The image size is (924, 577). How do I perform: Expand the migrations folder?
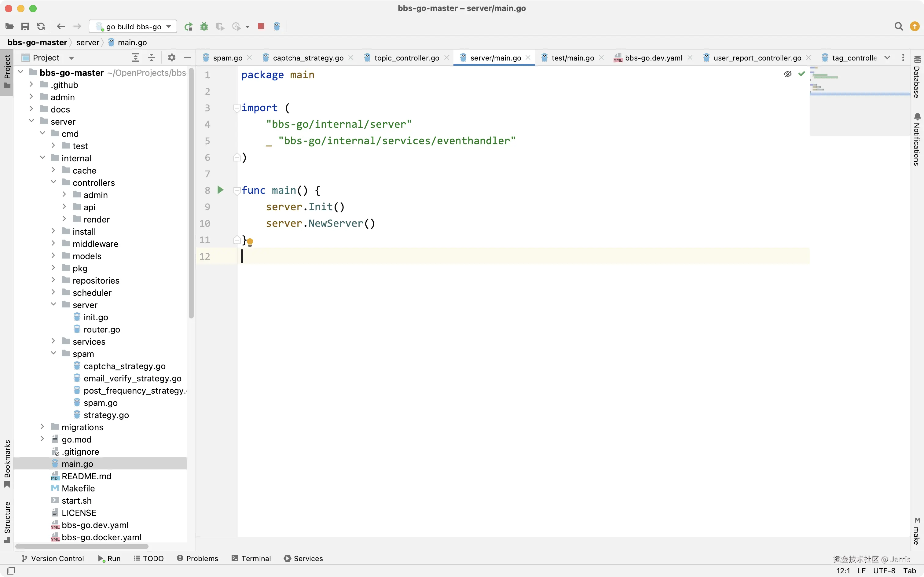pos(42,427)
